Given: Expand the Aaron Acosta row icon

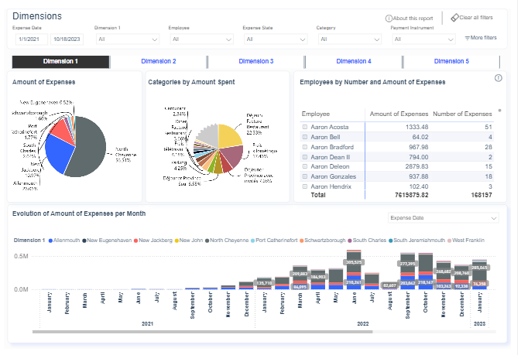Looking at the screenshot, I should click(304, 127).
